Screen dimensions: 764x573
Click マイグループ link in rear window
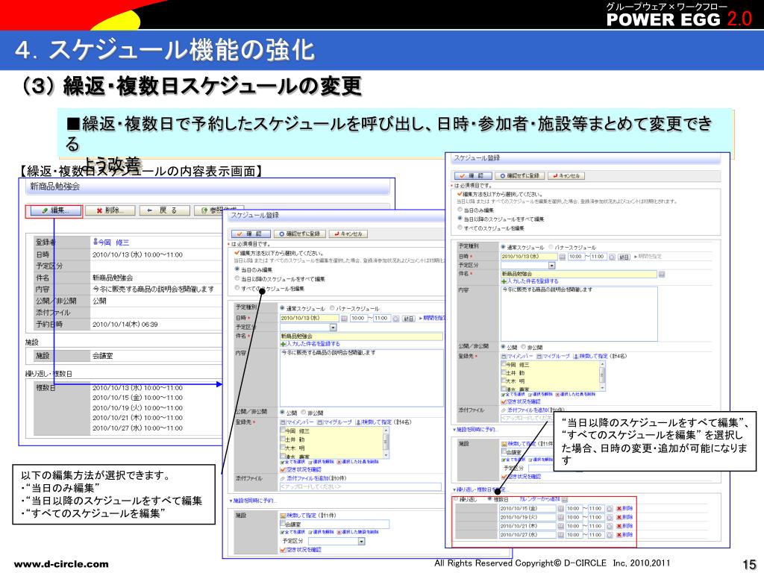coord(334,422)
